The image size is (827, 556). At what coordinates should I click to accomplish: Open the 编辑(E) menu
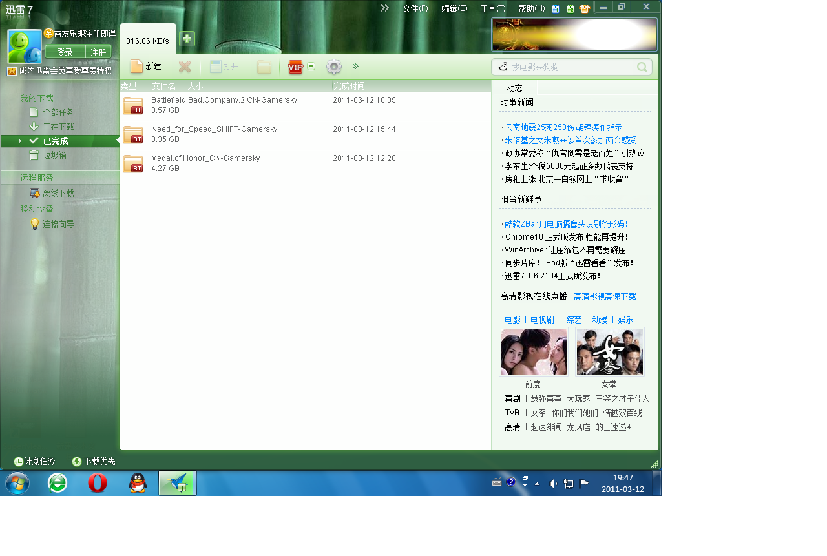[x=454, y=8]
